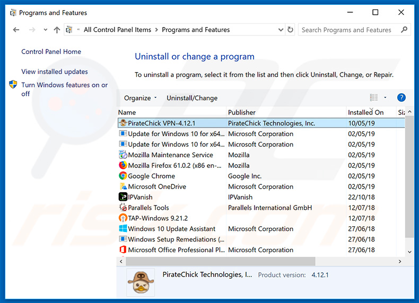This screenshot has height=303, width=419.
Task: Click the Mozilla Maintenance Service icon
Action: pyautogui.click(x=123, y=155)
